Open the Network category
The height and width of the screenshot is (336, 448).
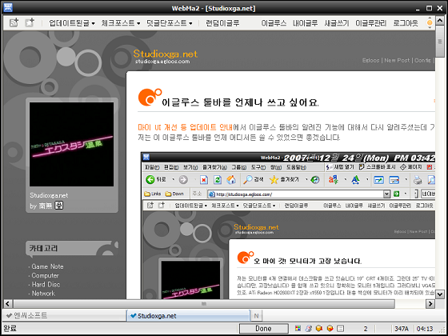pos(43,294)
